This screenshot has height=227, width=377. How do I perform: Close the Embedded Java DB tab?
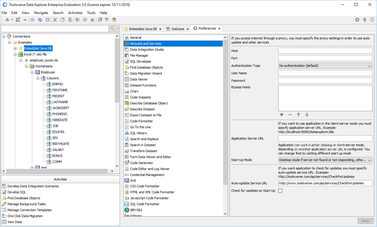pyautogui.click(x=160, y=29)
